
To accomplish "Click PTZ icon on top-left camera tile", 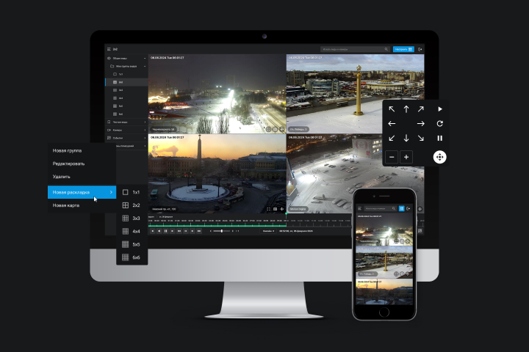I will 281,129.
